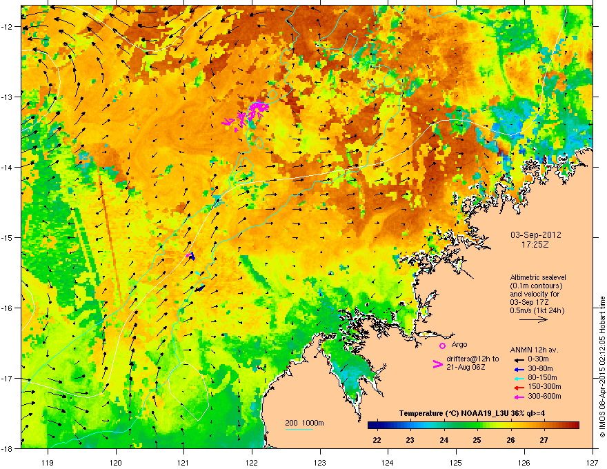Click the dark red end of temperature colorbar
Viewport: 607px width, 469px height.
coord(575,426)
